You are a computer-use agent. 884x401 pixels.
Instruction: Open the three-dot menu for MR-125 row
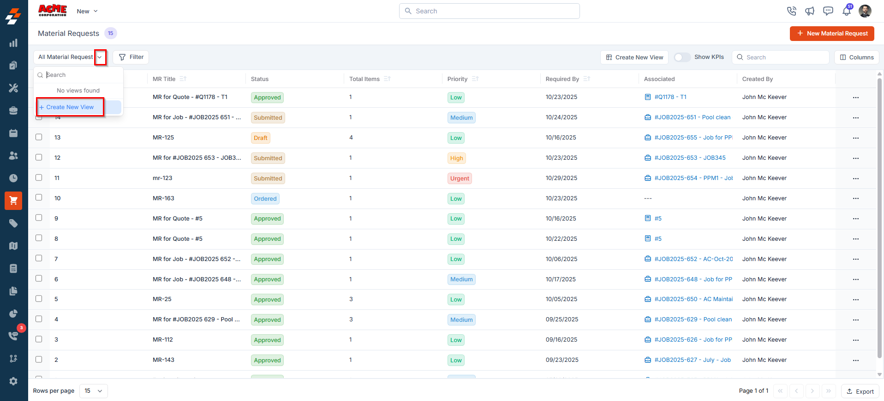856,138
